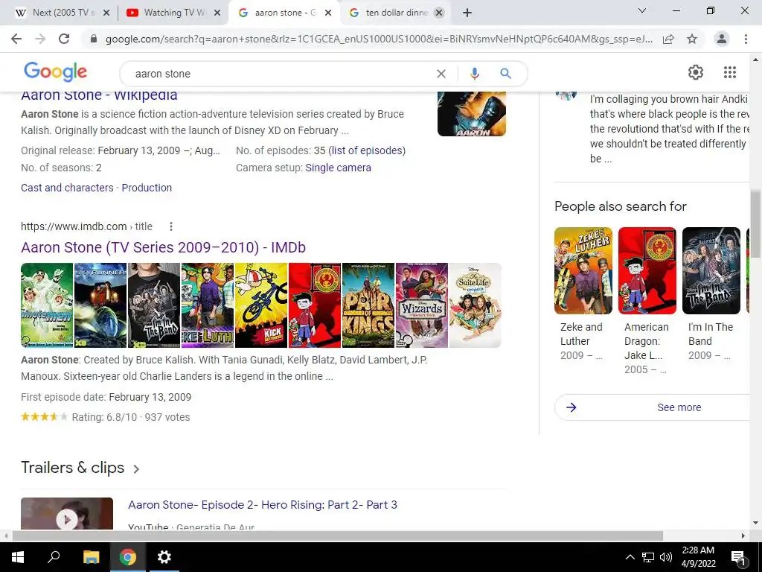762x572 pixels.
Task: Play the Hero Rising video thumbnail
Action: point(67,514)
